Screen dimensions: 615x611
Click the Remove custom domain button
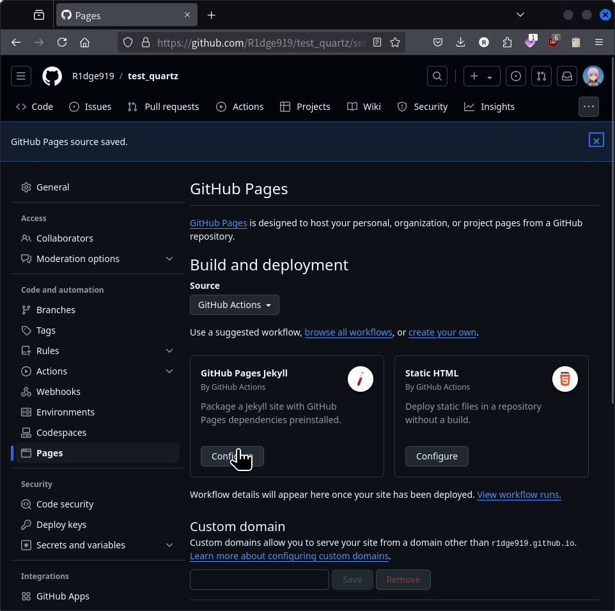(x=403, y=580)
